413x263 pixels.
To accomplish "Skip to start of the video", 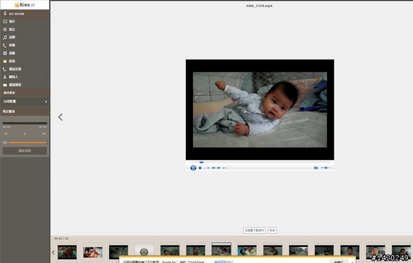I will tap(208, 168).
